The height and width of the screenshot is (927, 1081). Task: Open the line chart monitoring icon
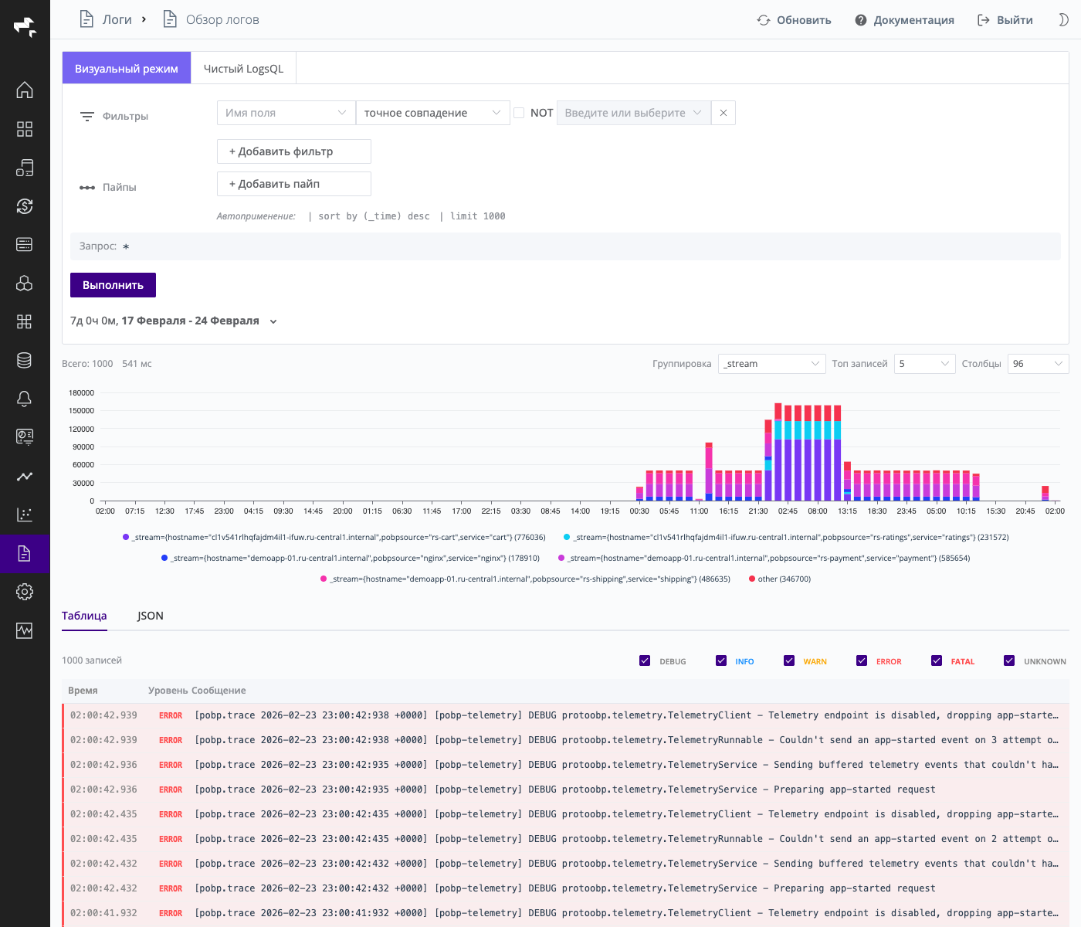(25, 477)
